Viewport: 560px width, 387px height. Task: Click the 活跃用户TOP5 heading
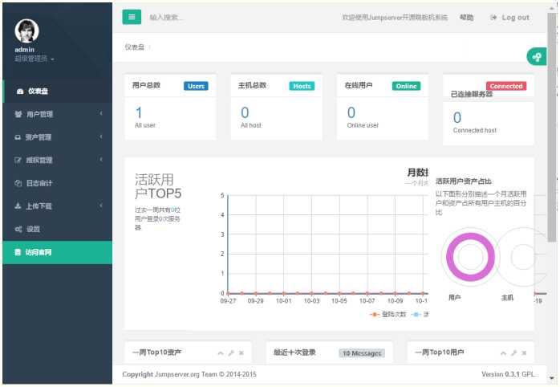click(158, 186)
